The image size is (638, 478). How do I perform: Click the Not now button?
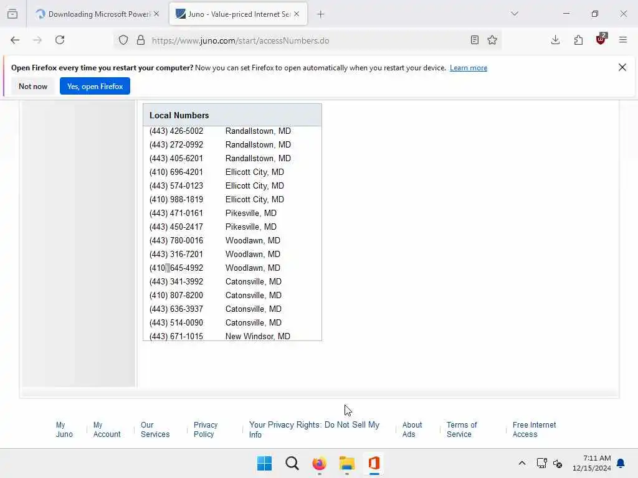click(33, 86)
